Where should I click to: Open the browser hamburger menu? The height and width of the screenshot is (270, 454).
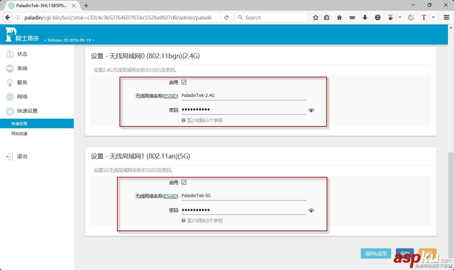click(x=447, y=17)
